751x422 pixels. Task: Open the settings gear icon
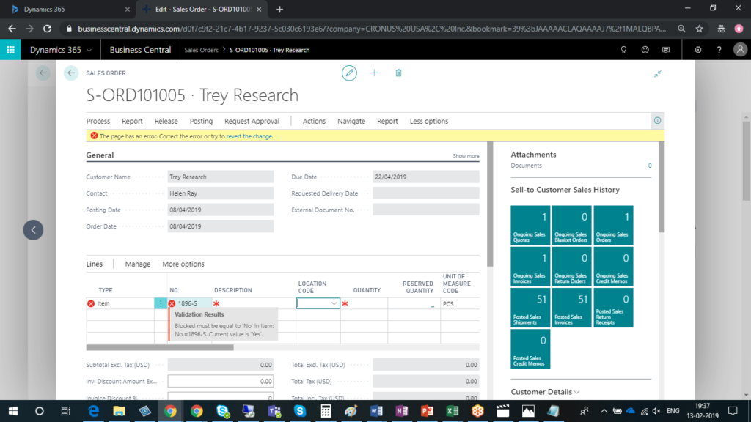(x=697, y=50)
